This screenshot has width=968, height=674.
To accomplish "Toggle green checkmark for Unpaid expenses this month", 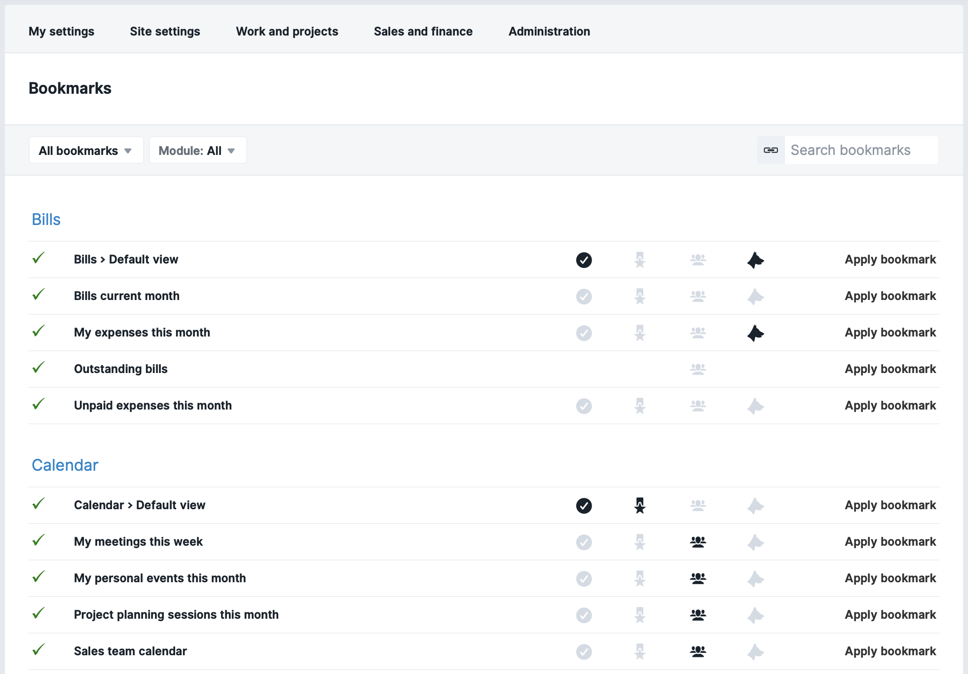I will [x=38, y=404].
